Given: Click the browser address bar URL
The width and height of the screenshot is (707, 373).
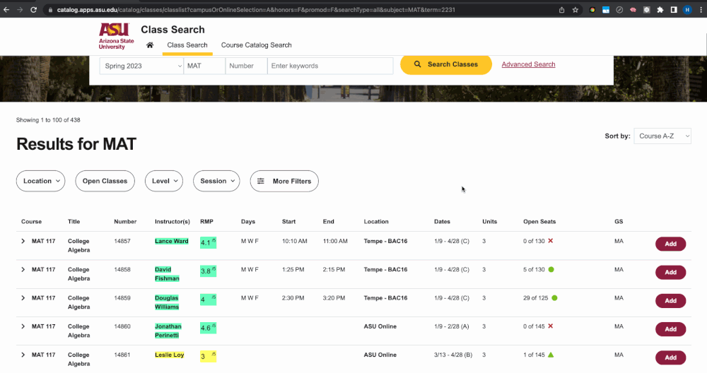Looking at the screenshot, I should (256, 10).
